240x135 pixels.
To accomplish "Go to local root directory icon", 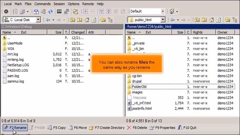I will click(x=79, y=20).
